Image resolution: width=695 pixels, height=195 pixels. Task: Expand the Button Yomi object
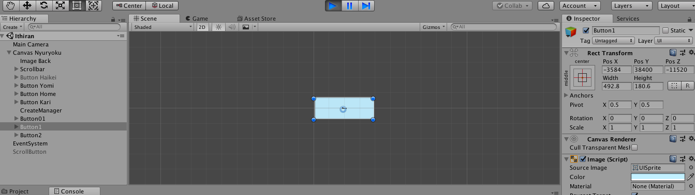tap(17, 86)
